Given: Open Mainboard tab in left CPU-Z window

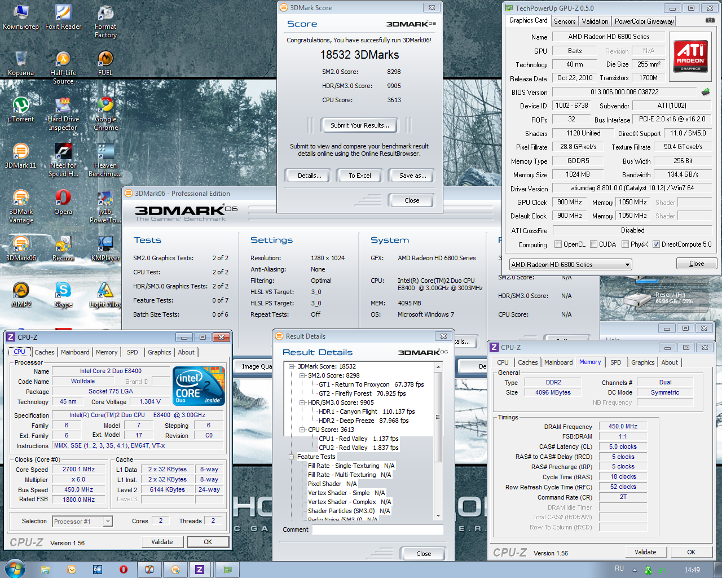Looking at the screenshot, I should coord(75,352).
